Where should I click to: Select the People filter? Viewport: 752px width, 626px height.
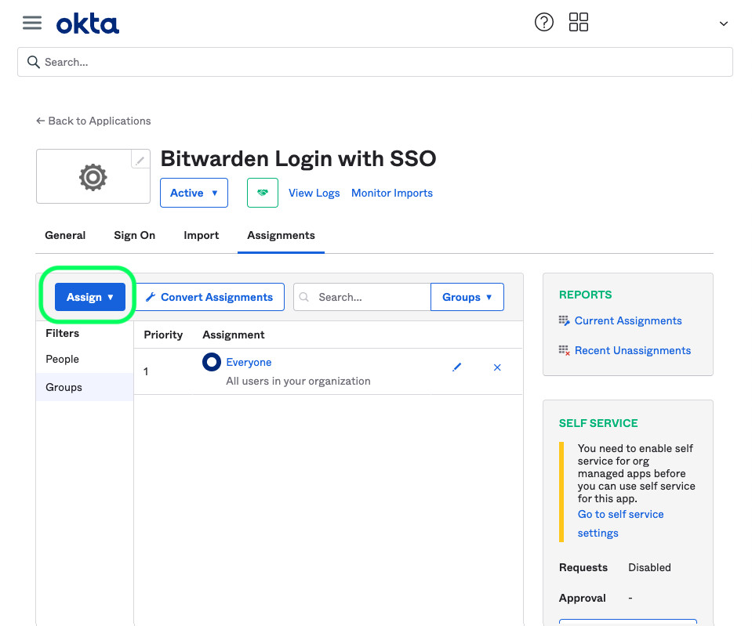click(x=63, y=359)
